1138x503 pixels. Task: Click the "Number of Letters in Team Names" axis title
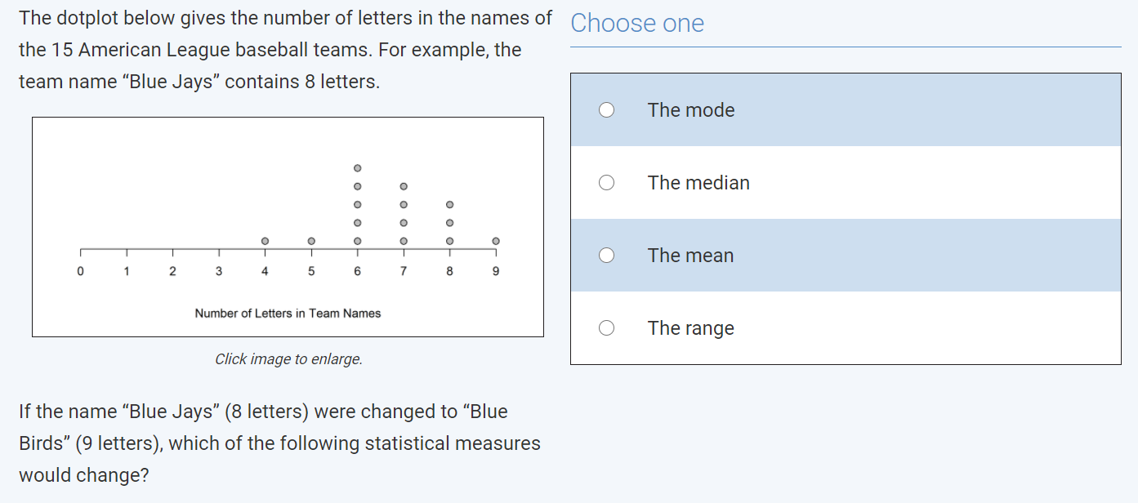(x=288, y=314)
